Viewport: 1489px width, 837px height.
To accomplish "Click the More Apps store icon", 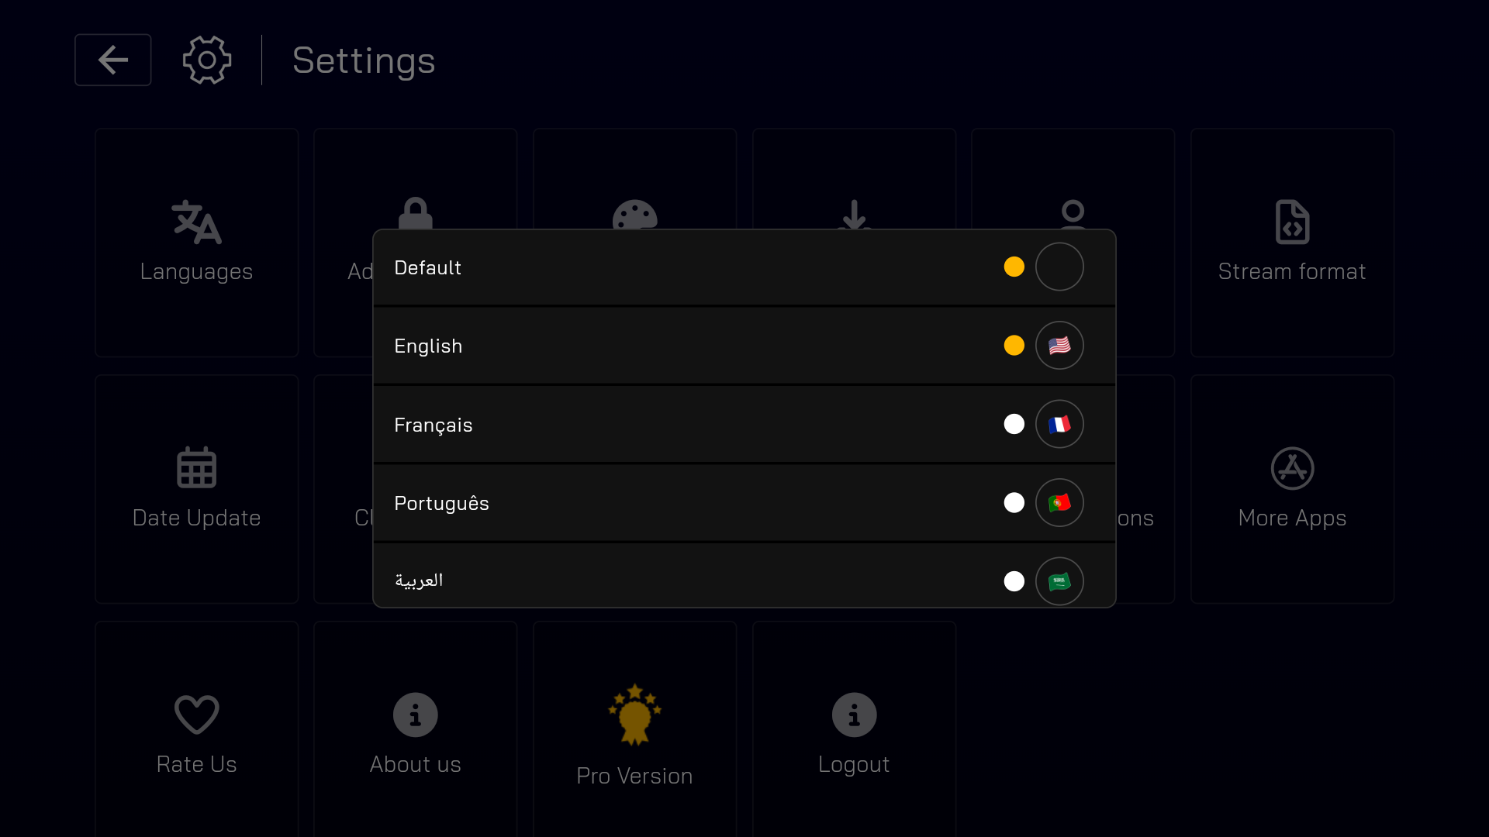I will point(1292,468).
